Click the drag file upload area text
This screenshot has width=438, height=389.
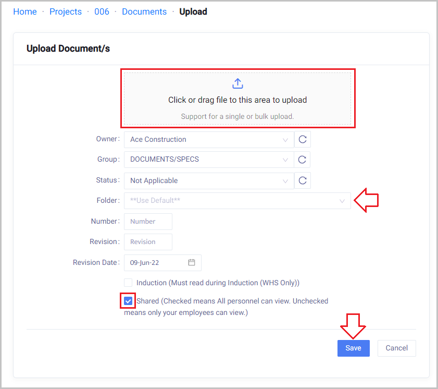coord(237,100)
